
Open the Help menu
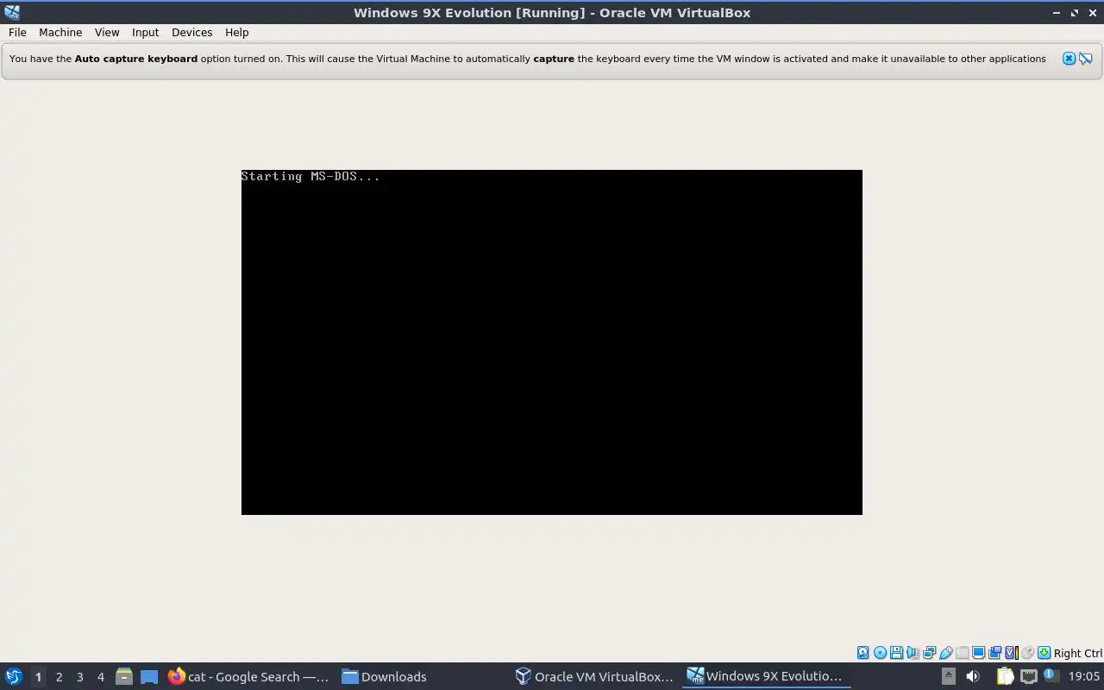pyautogui.click(x=236, y=32)
